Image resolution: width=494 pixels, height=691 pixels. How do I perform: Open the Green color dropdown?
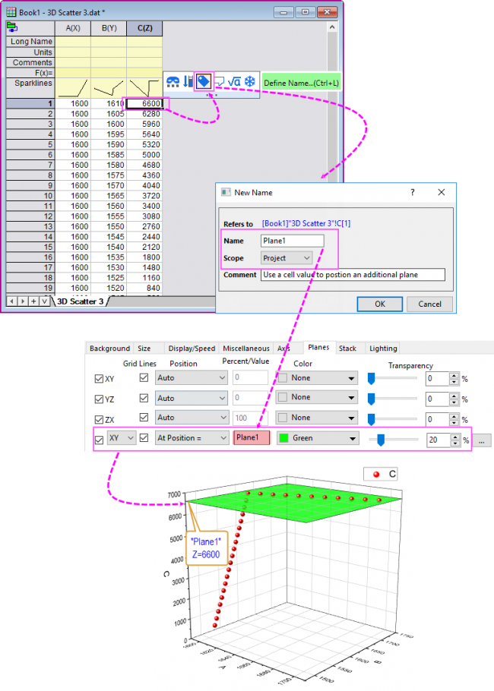point(317,438)
